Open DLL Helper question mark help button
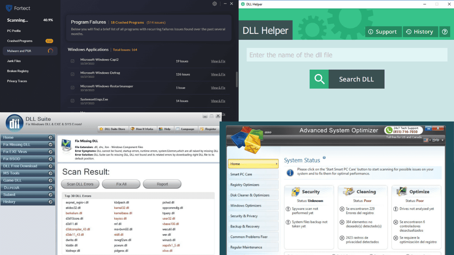454x255 pixels. pos(445,32)
